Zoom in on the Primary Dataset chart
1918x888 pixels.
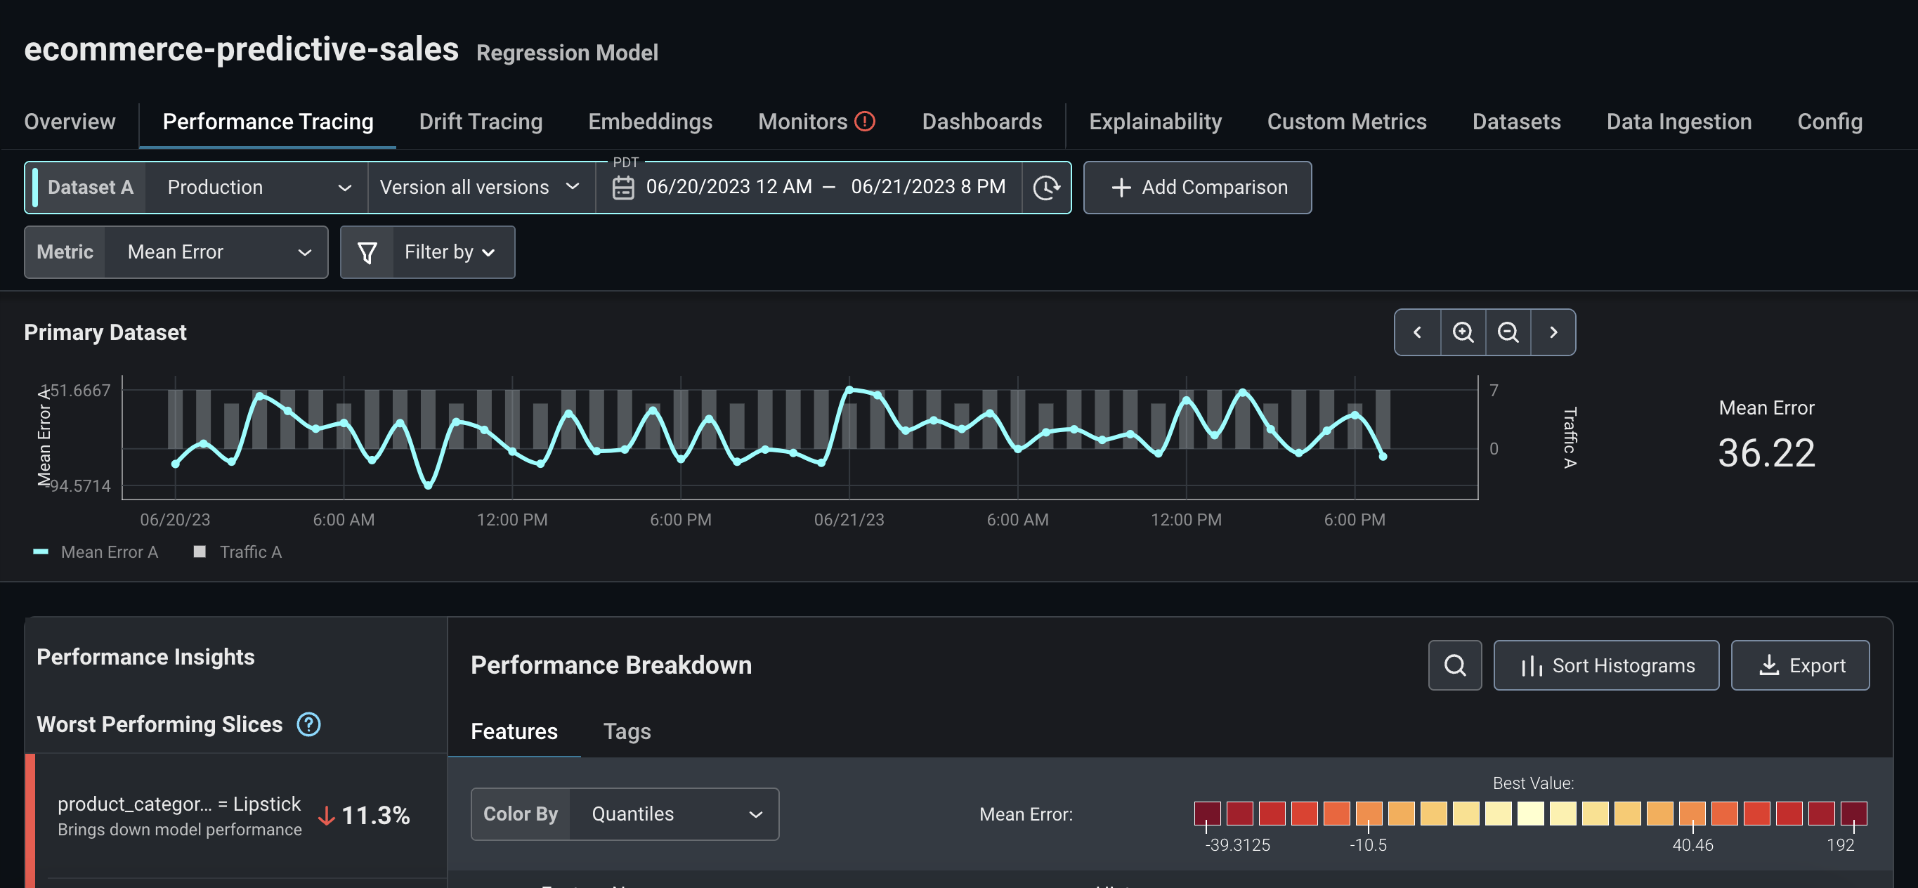pyautogui.click(x=1462, y=332)
